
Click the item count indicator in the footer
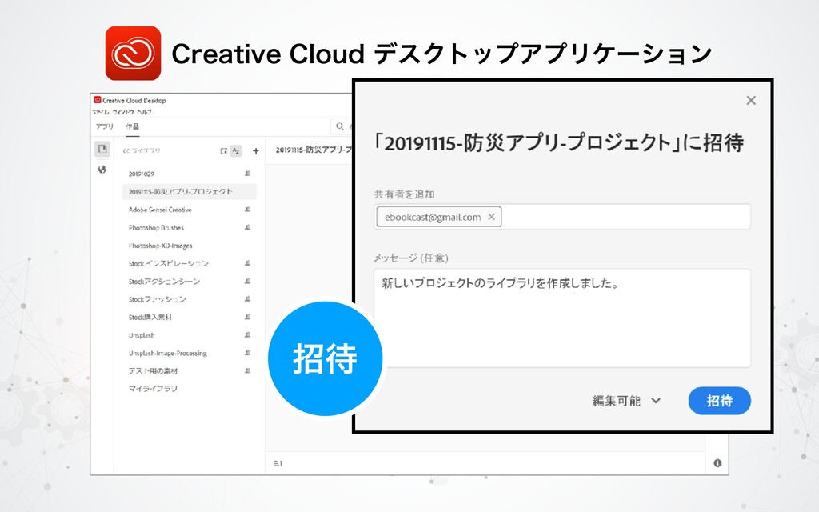(278, 463)
